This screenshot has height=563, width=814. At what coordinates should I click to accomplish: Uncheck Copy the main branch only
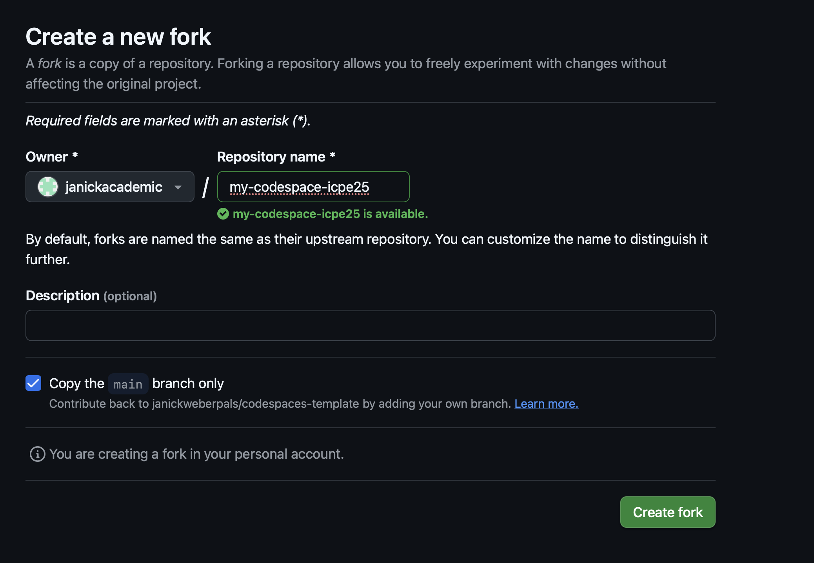click(x=33, y=383)
